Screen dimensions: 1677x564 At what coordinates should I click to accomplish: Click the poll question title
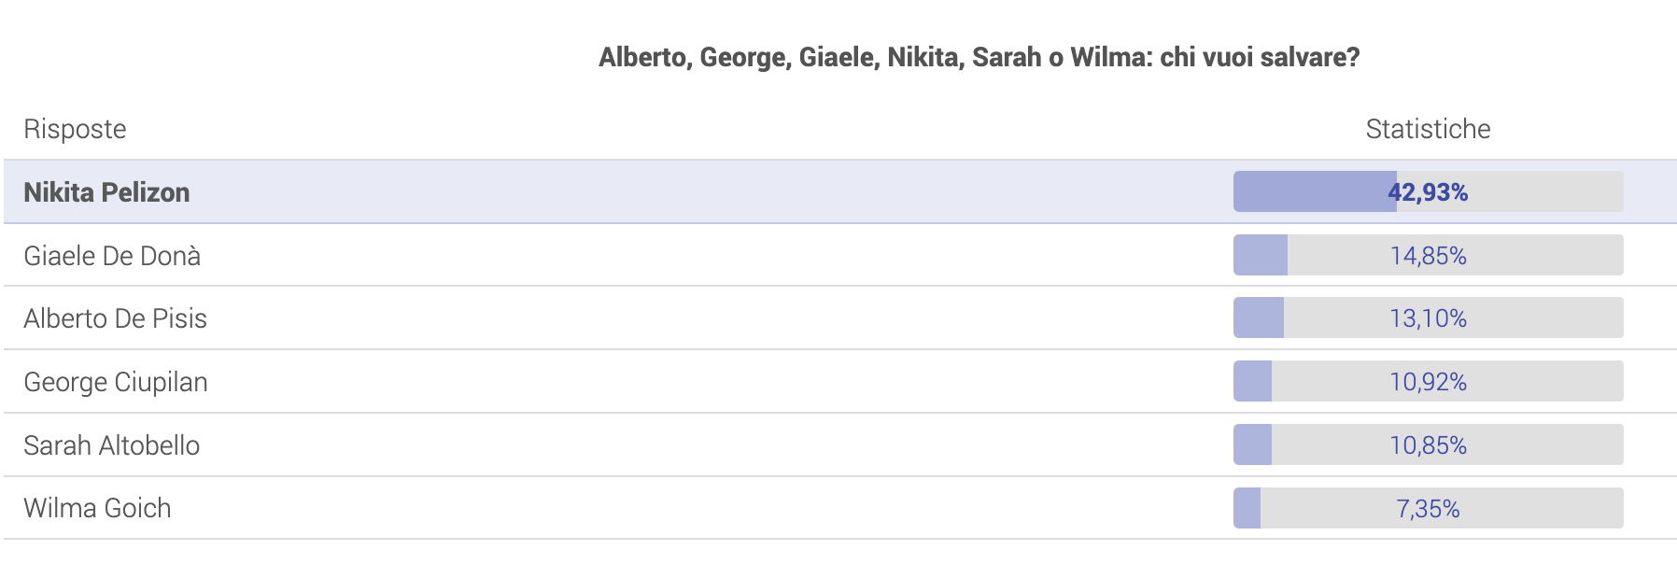point(979,58)
